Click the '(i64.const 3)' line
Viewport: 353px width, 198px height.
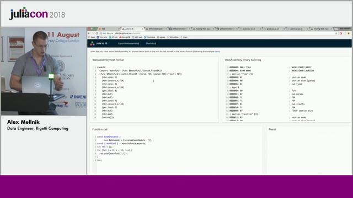pos(109,84)
